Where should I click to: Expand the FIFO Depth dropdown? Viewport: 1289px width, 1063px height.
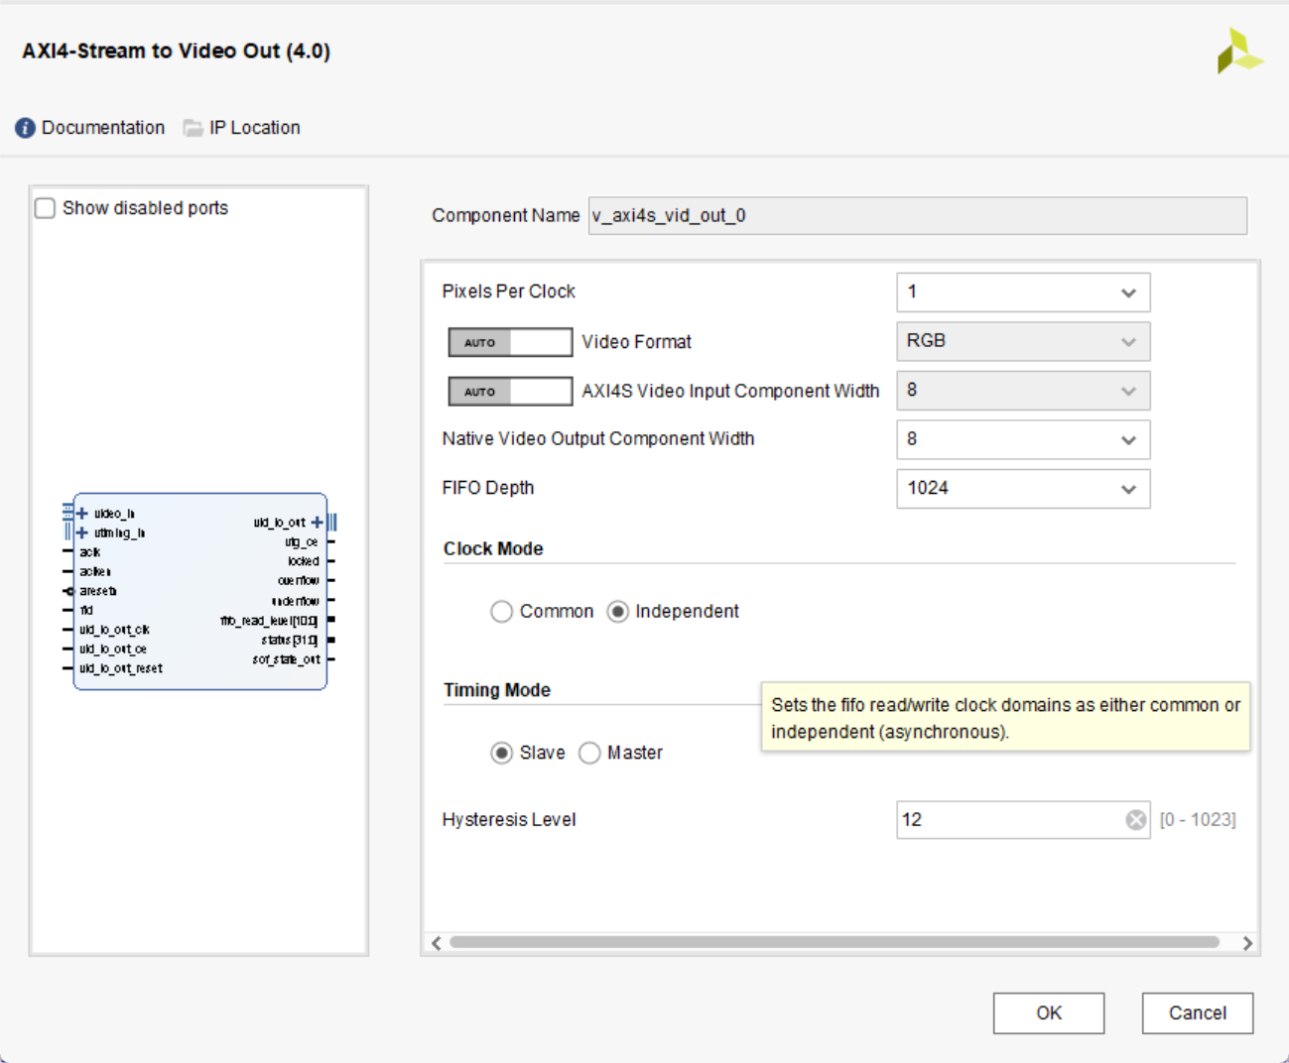pos(1022,489)
